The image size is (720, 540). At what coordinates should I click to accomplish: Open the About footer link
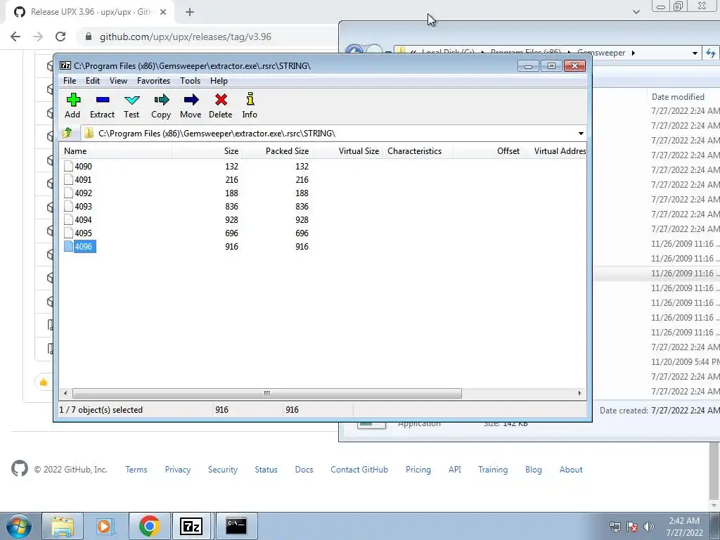[x=571, y=469]
